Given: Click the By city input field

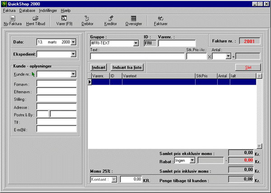Looking at the screenshot, I should [x=63, y=114].
